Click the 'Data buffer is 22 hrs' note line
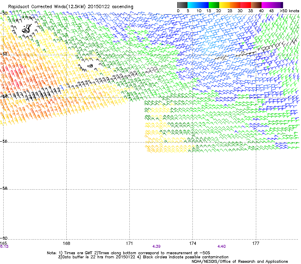 pos(143,257)
